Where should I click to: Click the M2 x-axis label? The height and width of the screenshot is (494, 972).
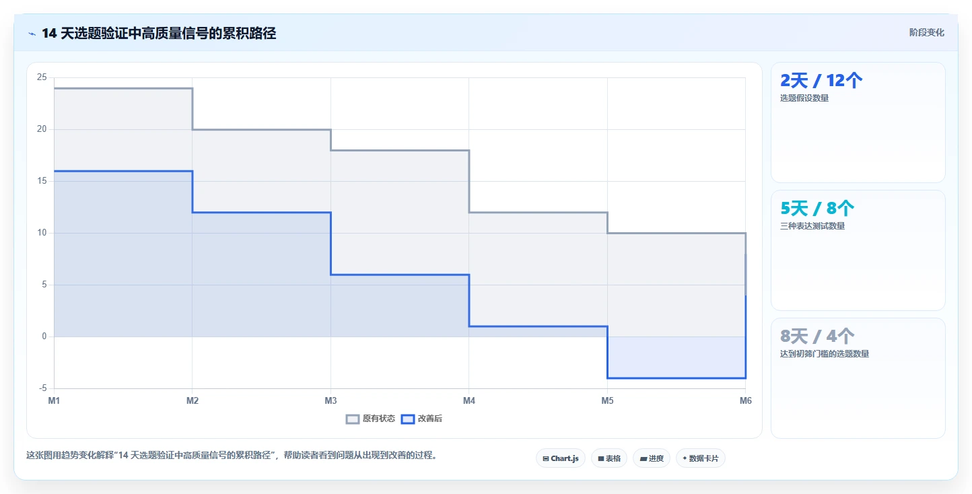(x=193, y=401)
